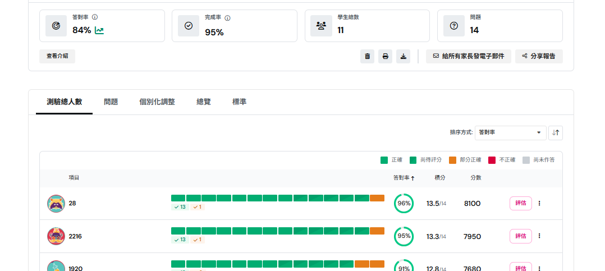605x271 pixels.
Task: Open three-dot menu for student 28
Action: pyautogui.click(x=539, y=203)
